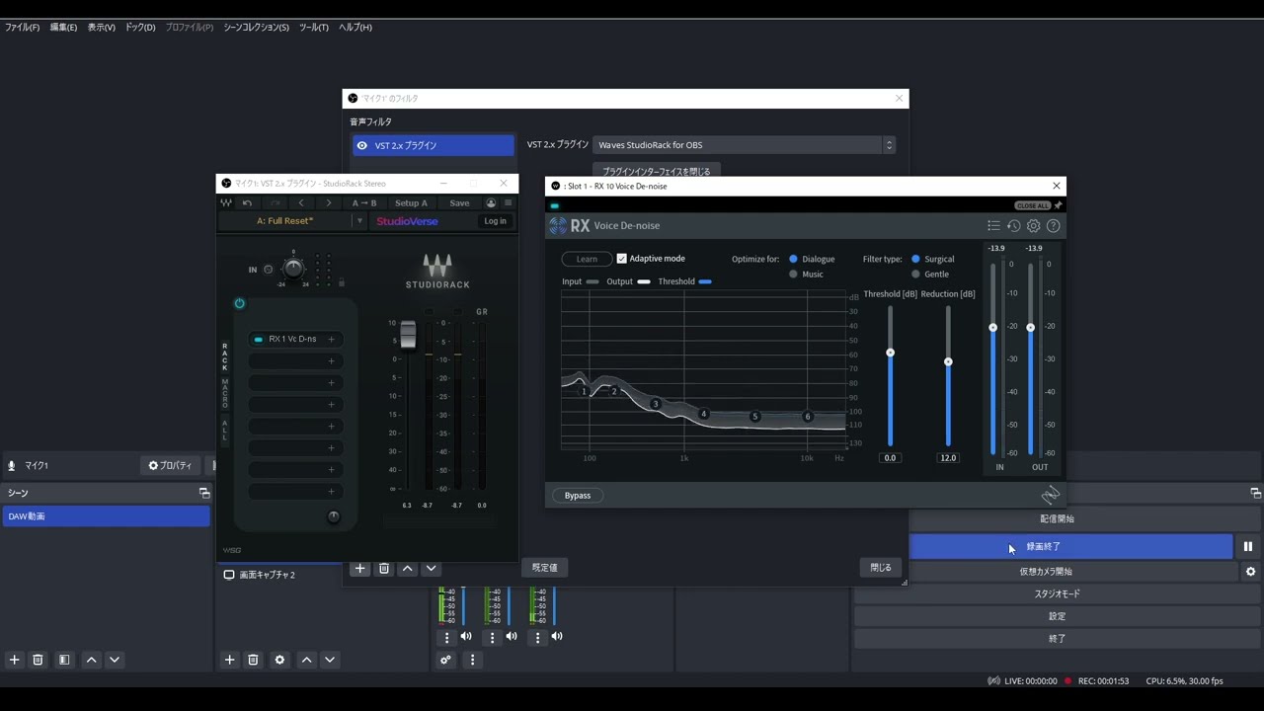This screenshot has height=711, width=1264.
Task: Open advanced audio properties in the mixer
Action: pos(446,660)
